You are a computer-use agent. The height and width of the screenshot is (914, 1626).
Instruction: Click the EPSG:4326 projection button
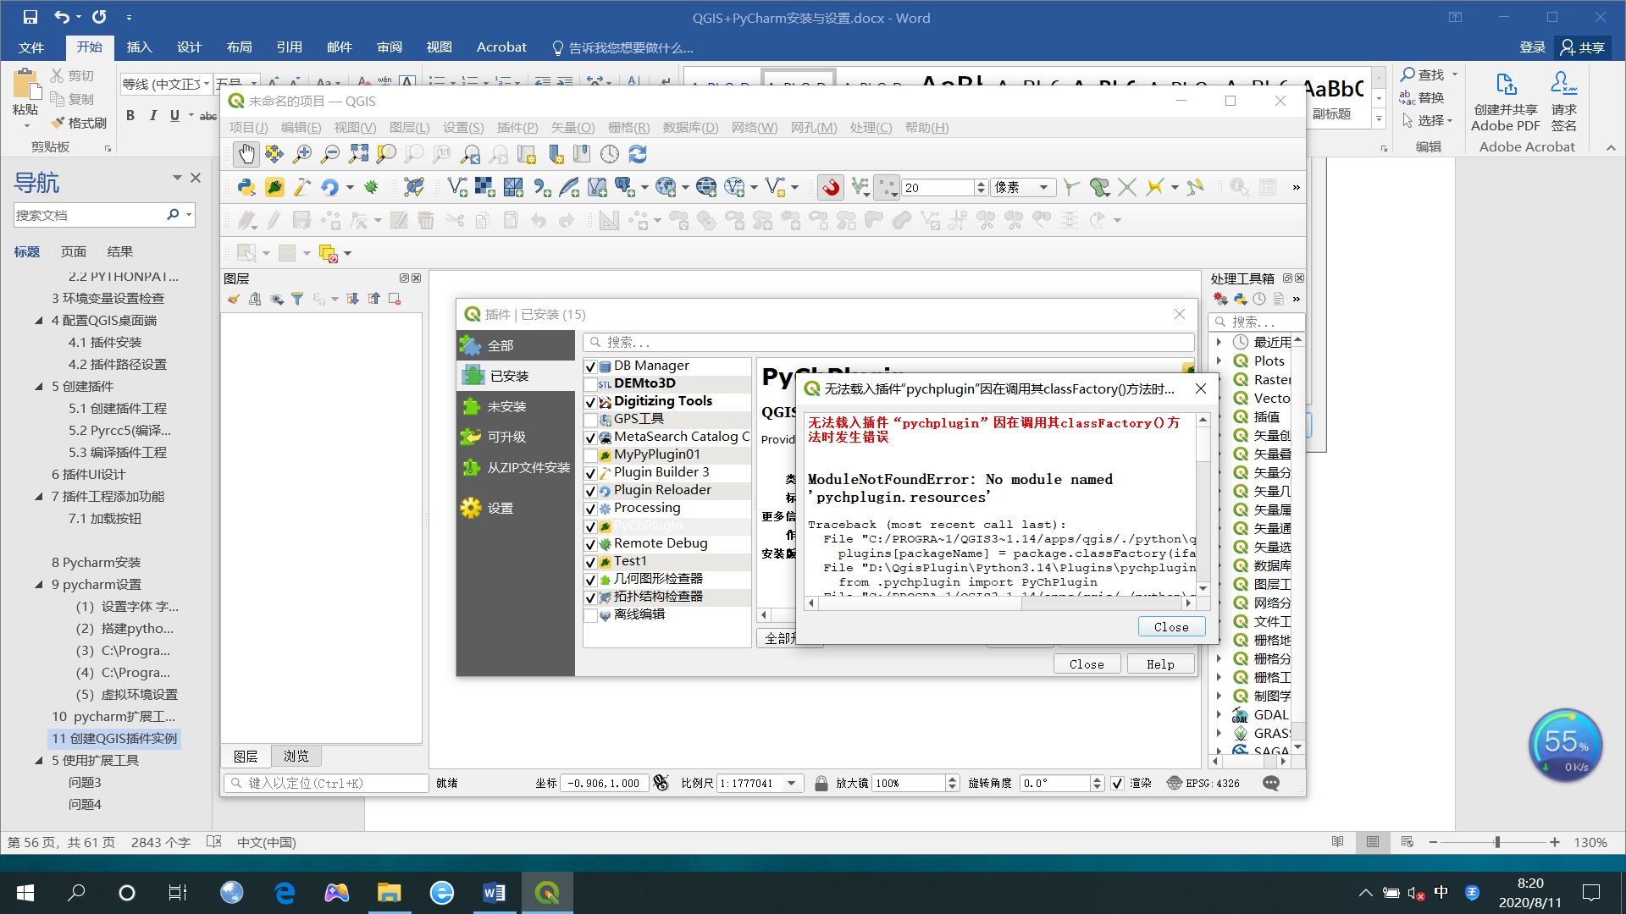(x=1203, y=783)
